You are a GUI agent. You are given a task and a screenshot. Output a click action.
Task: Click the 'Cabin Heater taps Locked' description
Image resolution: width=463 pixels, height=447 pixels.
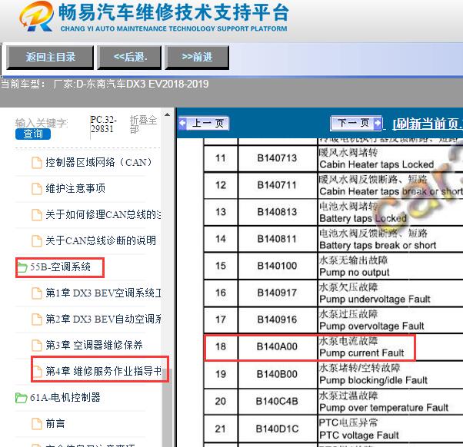point(377,164)
